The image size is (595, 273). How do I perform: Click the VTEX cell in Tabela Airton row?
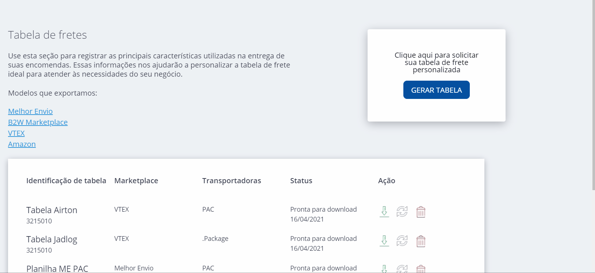[x=122, y=209]
